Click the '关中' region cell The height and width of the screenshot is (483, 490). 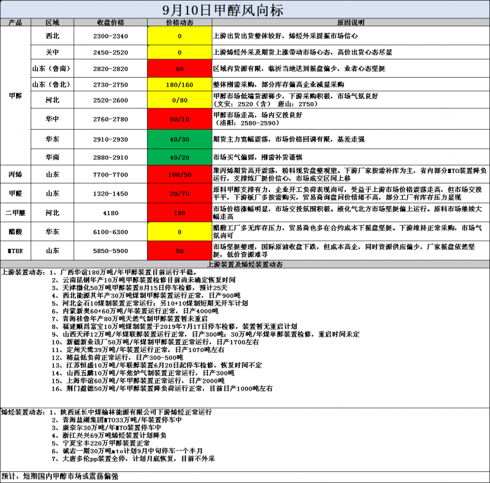(52, 52)
